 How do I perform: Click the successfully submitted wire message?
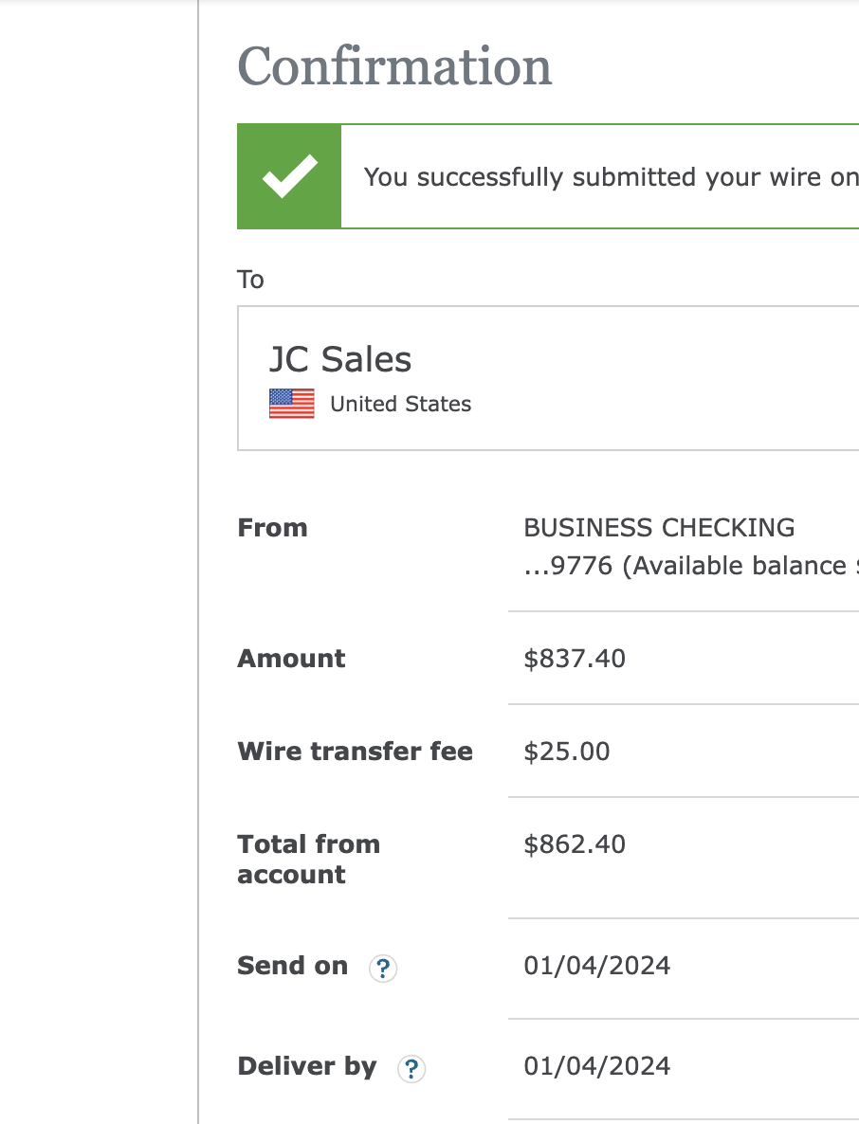pyautogui.click(x=611, y=177)
